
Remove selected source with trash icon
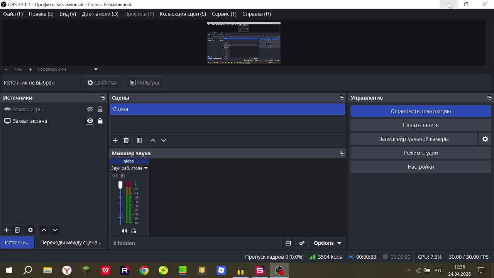[x=17, y=230]
